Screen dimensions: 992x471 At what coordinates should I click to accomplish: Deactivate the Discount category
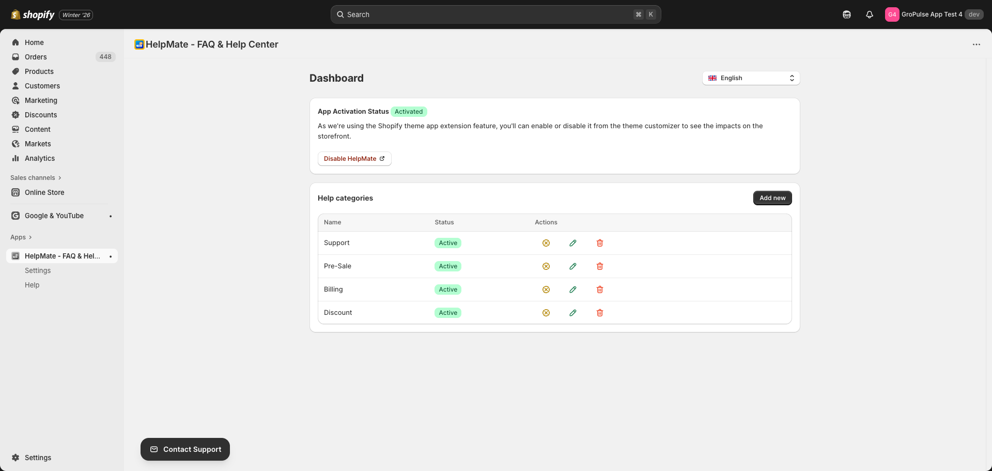click(x=546, y=312)
